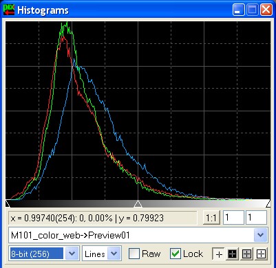Click the midtones triangle slider marker
Image resolution: width=276 pixels, height=268 pixels.
tap(138, 203)
